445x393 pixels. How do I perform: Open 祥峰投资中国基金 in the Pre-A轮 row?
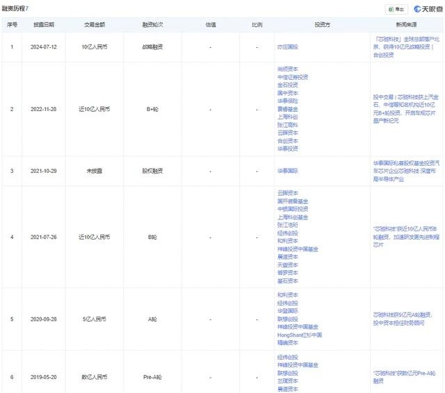298,365
